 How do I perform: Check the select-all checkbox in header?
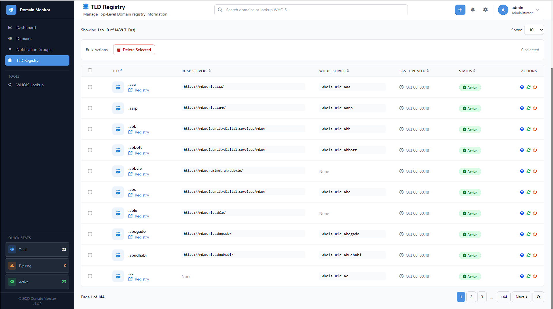pyautogui.click(x=90, y=70)
